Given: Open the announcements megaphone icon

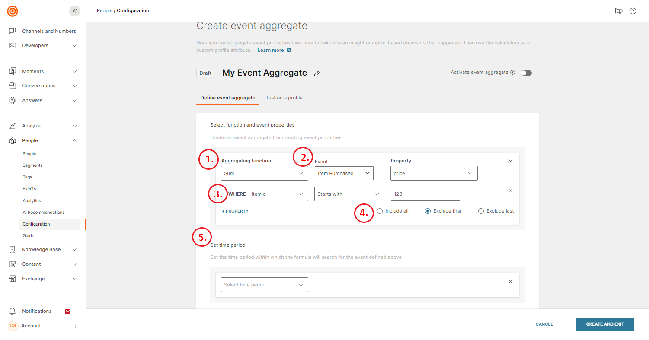Looking at the screenshot, I should [x=618, y=11].
